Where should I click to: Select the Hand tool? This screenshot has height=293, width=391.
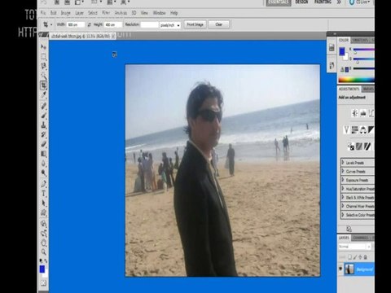[43, 243]
